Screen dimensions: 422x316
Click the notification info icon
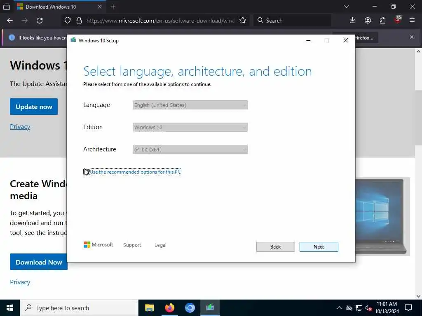[12, 37]
